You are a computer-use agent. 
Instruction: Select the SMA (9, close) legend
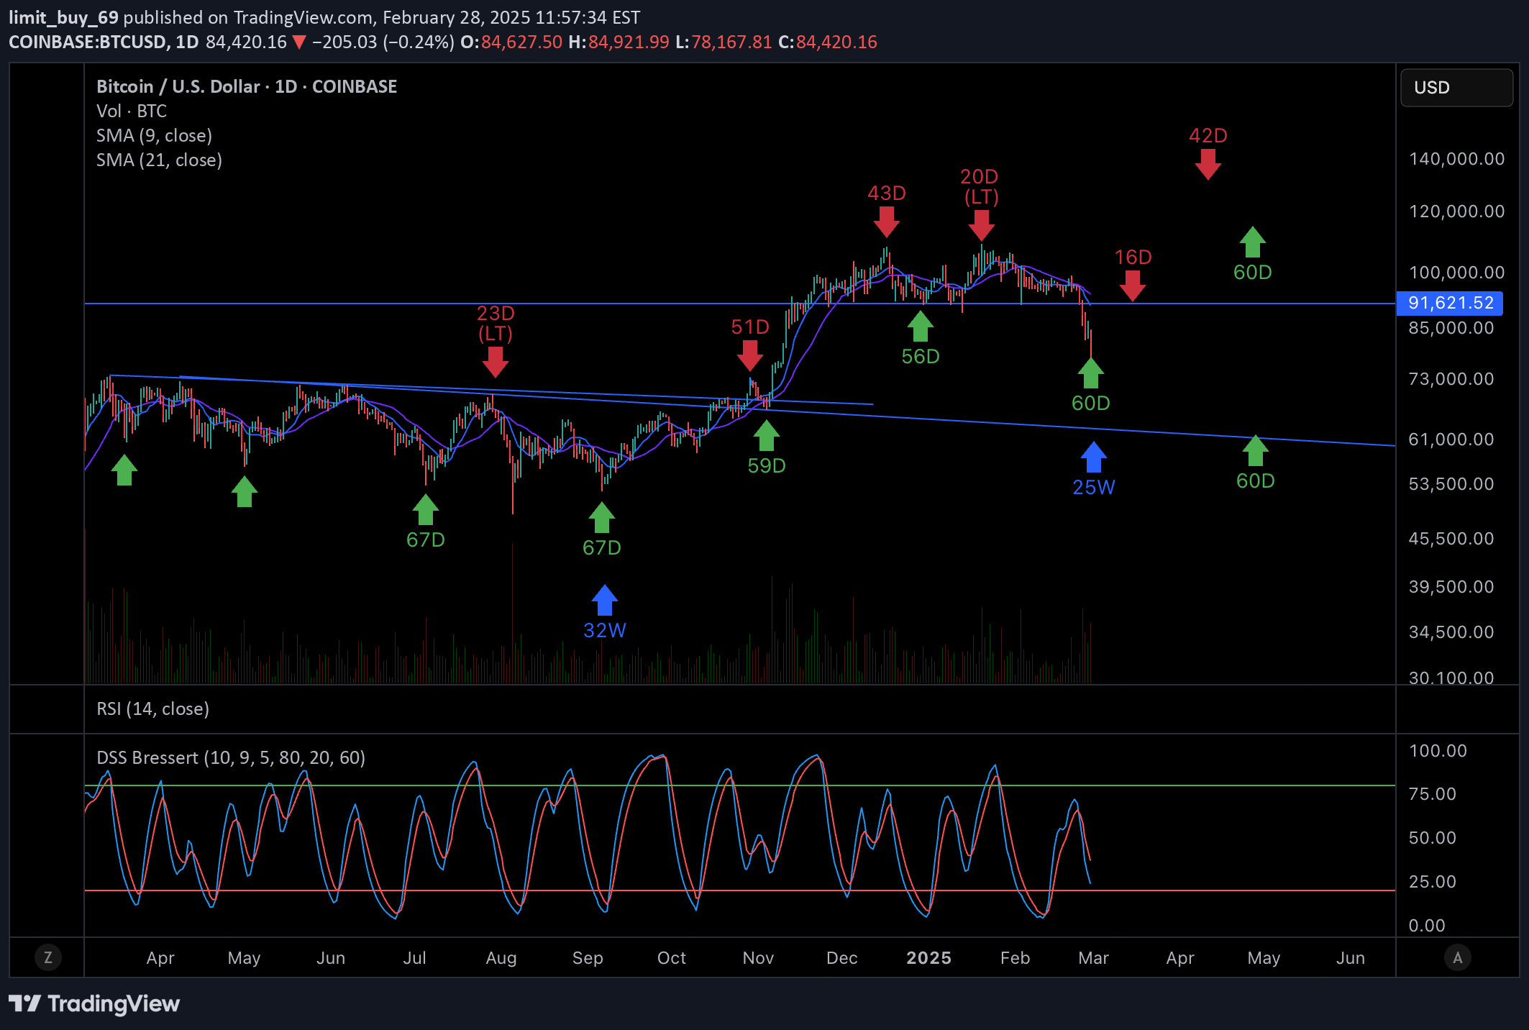coord(154,135)
